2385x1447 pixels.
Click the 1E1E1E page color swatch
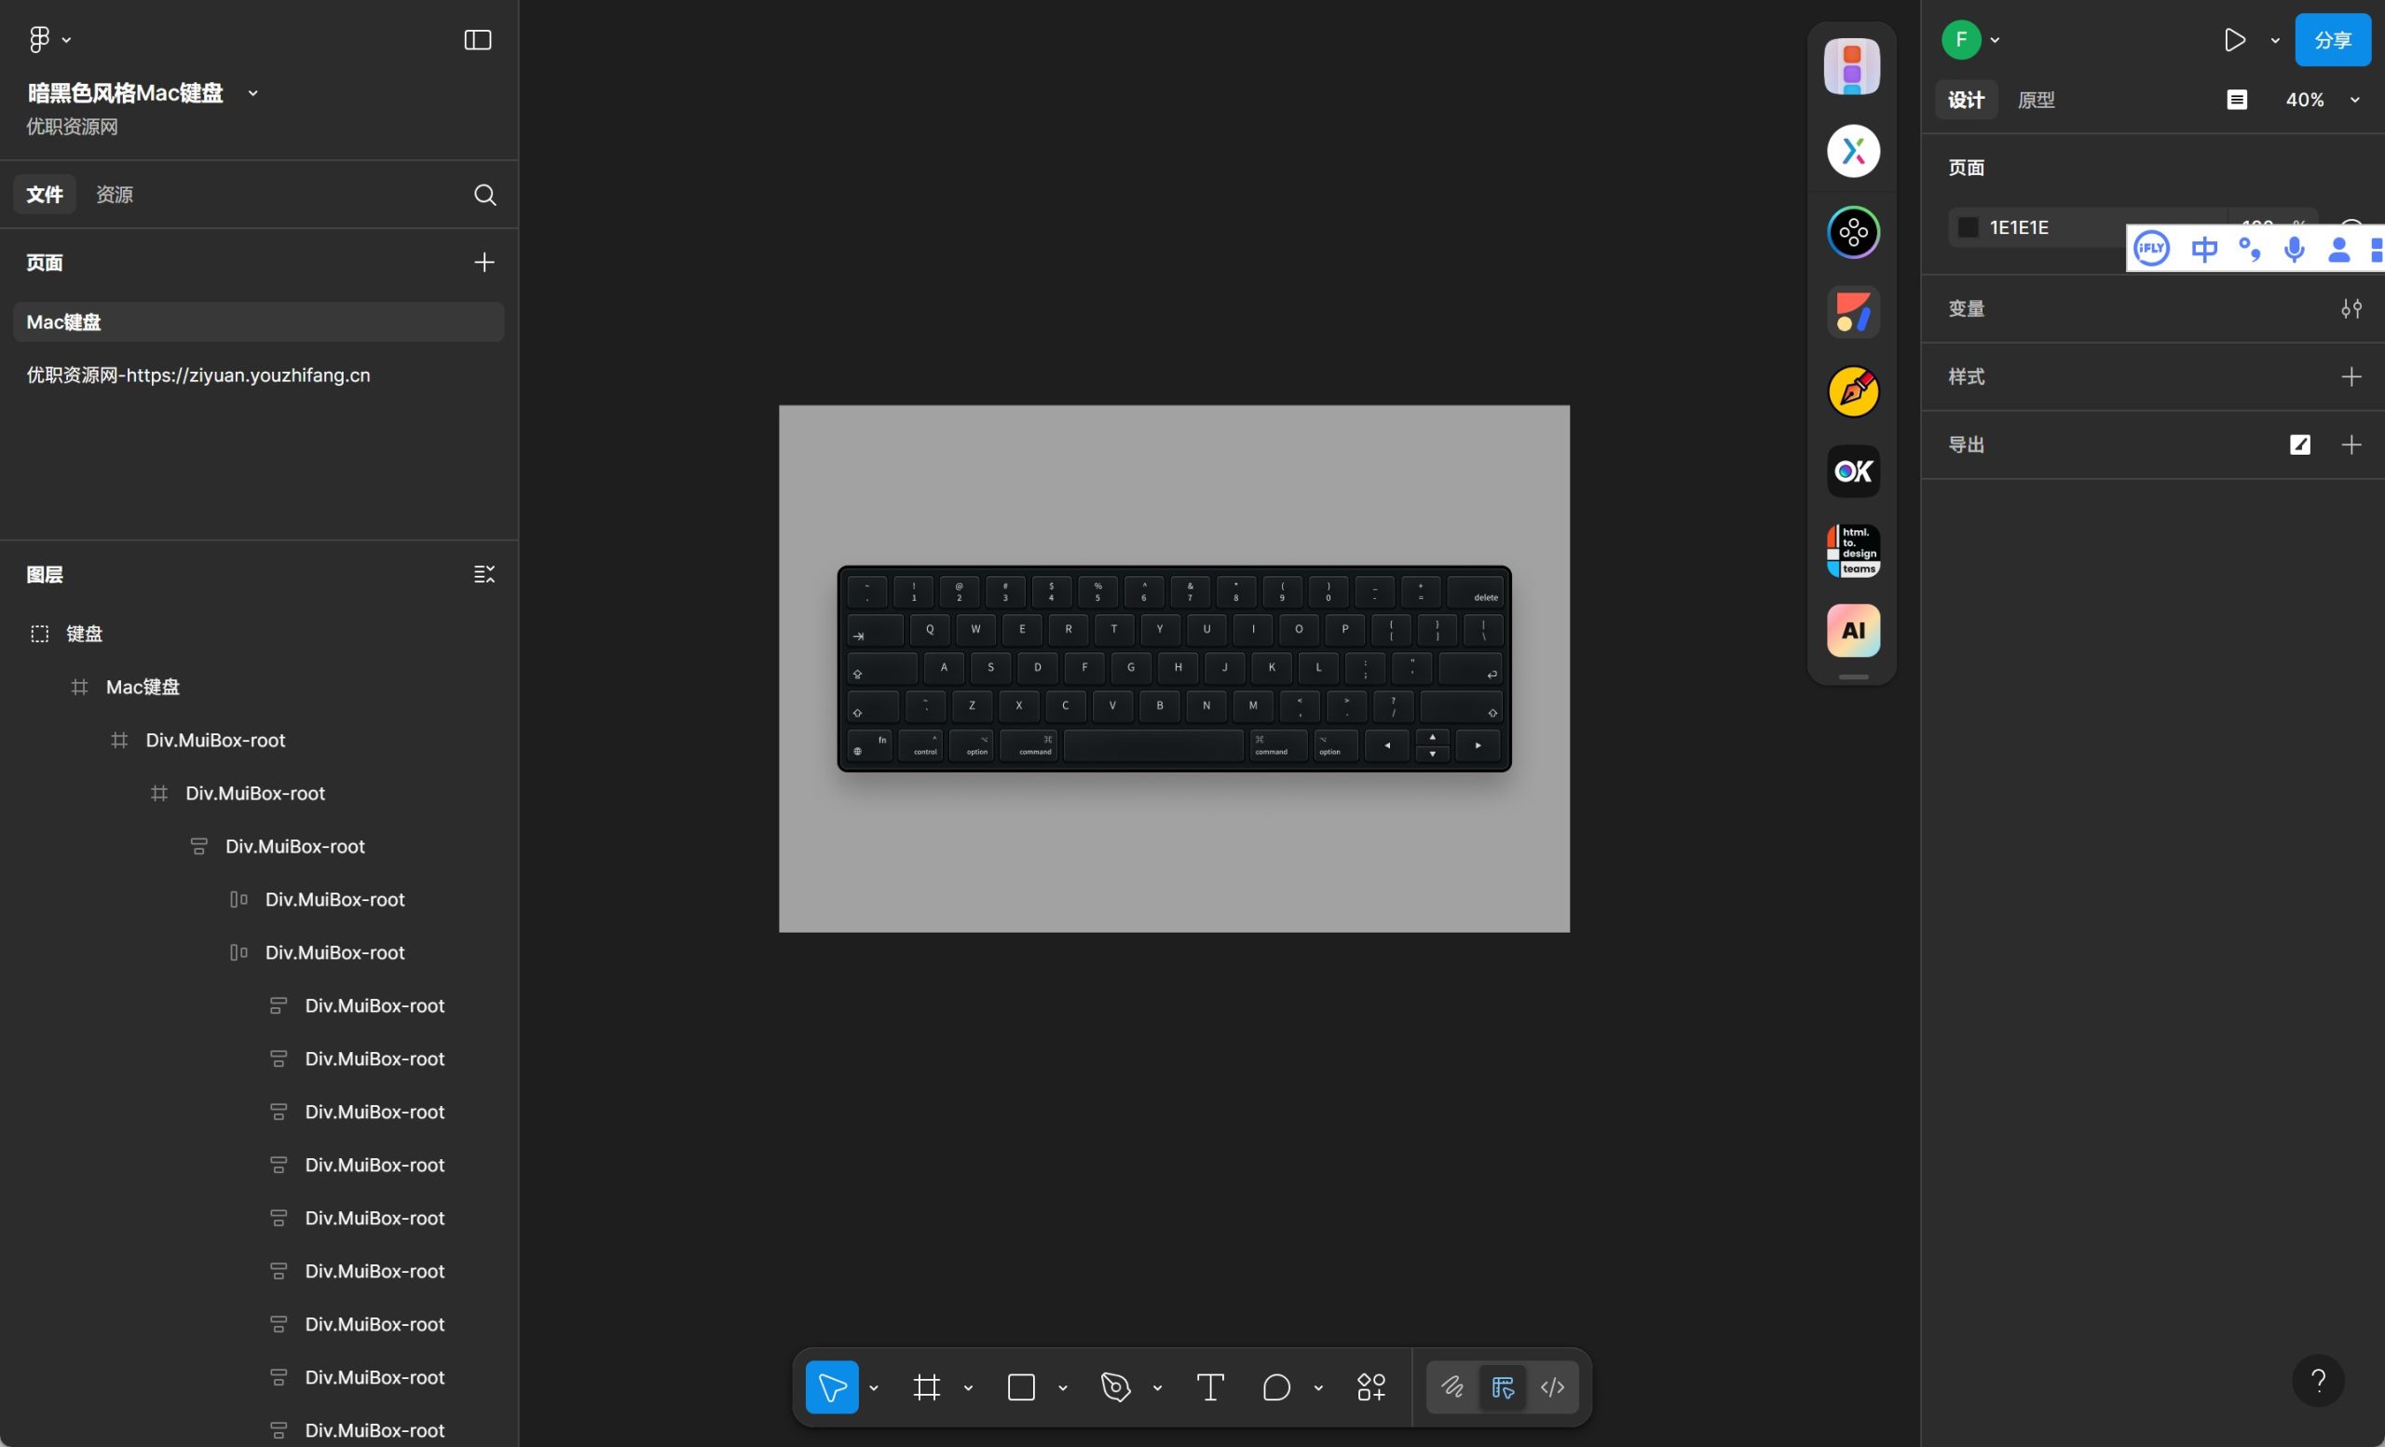point(1968,227)
